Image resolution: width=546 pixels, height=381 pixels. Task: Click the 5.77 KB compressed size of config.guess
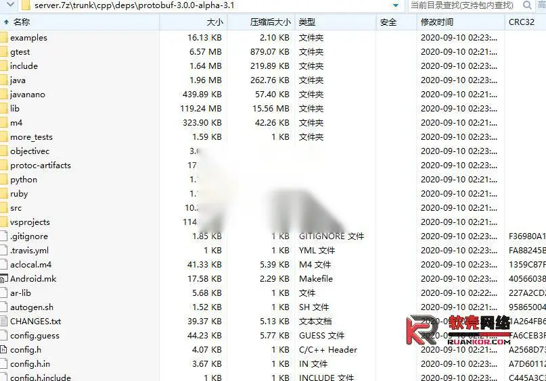click(275, 336)
